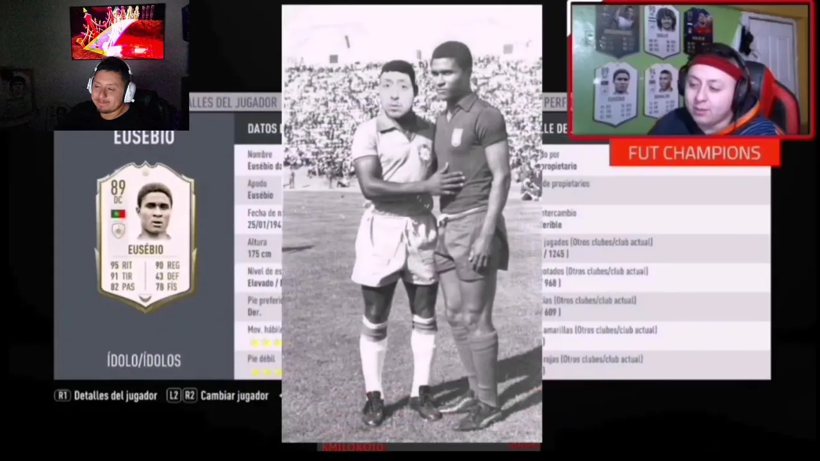Click the Eusébio card on the green wall
Image resolution: width=820 pixels, height=461 pixels.
click(x=616, y=93)
